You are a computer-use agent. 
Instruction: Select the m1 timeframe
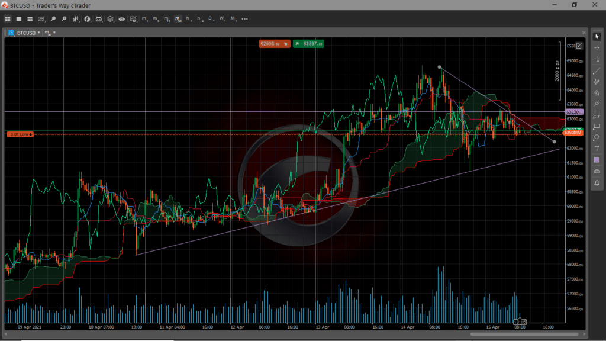pos(144,19)
